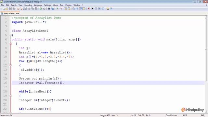Screen dimensions: 208x117
Task: Toggle Word Wrap toolbar icon
Action: click(x=74, y=9)
